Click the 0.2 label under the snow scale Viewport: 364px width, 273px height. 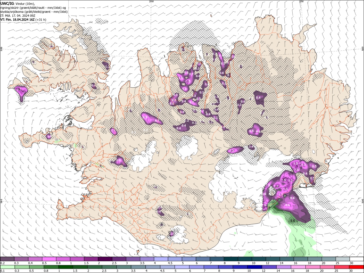[x=2, y=263]
